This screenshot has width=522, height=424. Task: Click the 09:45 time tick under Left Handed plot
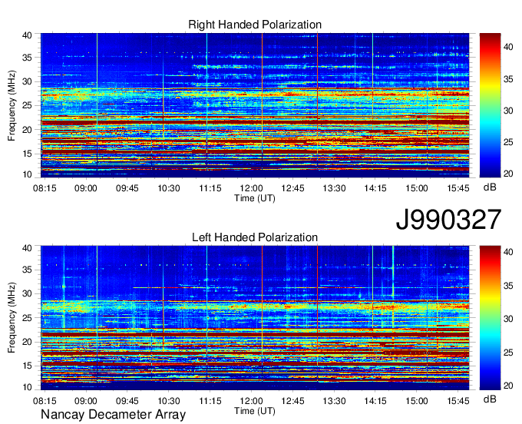pos(127,401)
